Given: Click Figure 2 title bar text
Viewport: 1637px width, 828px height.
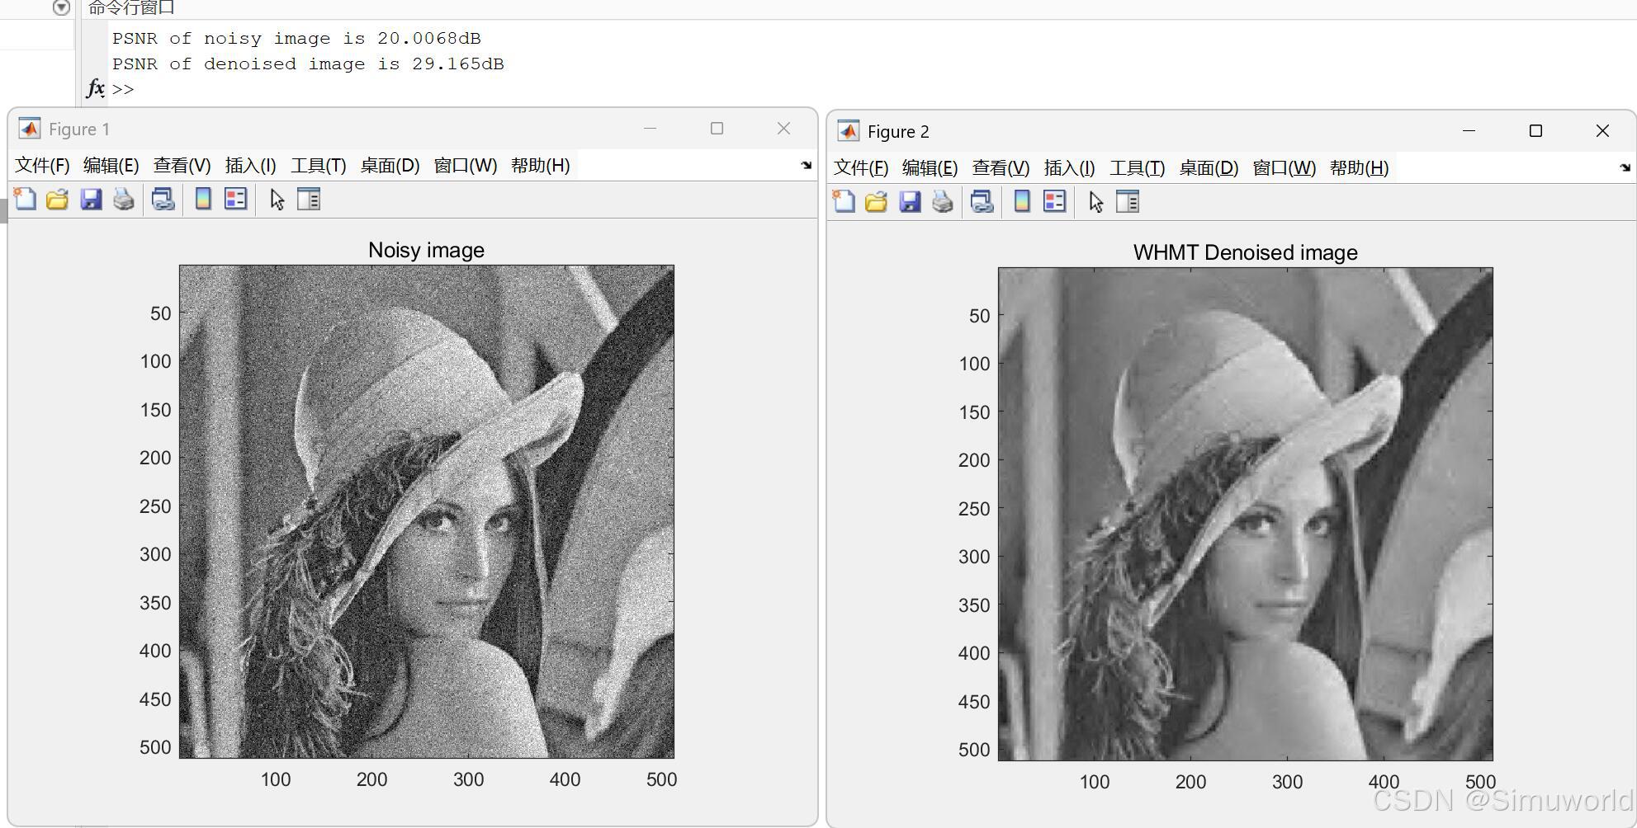Looking at the screenshot, I should [x=898, y=131].
